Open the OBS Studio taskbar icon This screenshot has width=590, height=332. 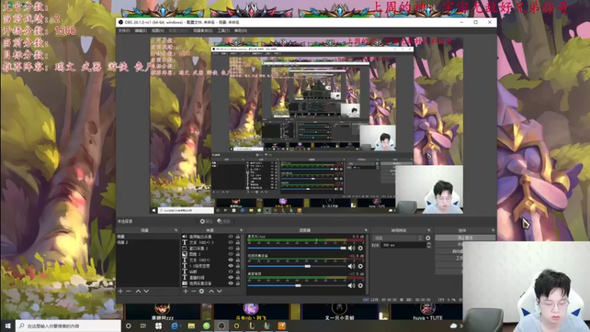click(221, 326)
